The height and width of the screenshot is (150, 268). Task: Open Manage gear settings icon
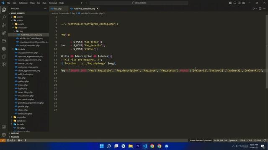4,135
